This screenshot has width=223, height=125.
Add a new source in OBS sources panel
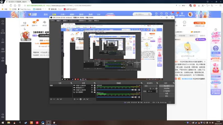74,99
